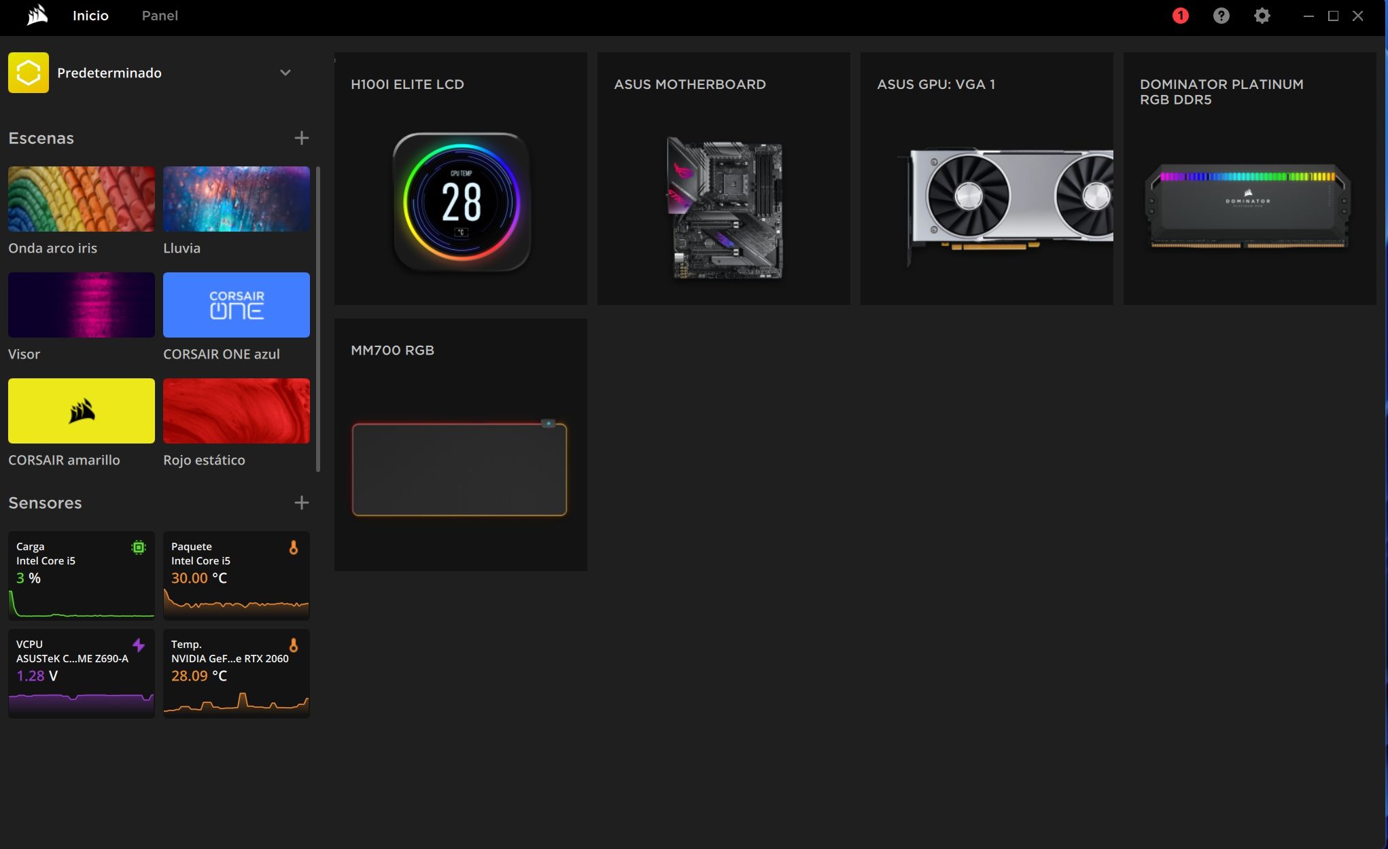
Task: Apply the Rojo estático scene
Action: click(x=237, y=411)
